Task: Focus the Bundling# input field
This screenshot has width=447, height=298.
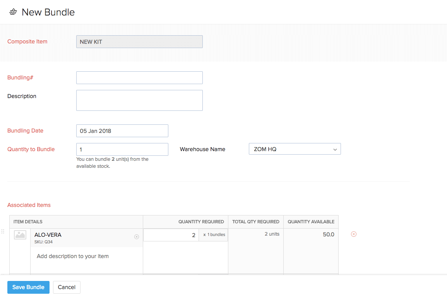Action: pyautogui.click(x=139, y=78)
